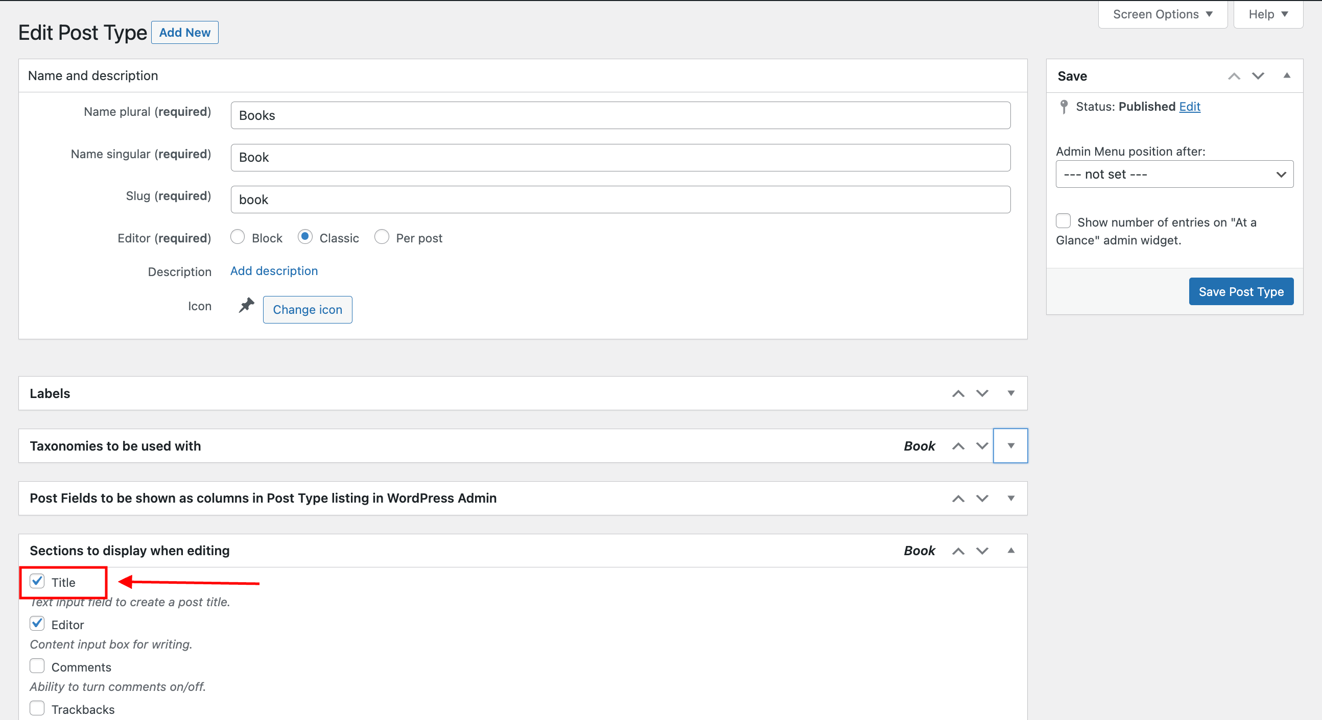The height and width of the screenshot is (720, 1322).
Task: Move Sections to display panel up
Action: tap(958, 551)
